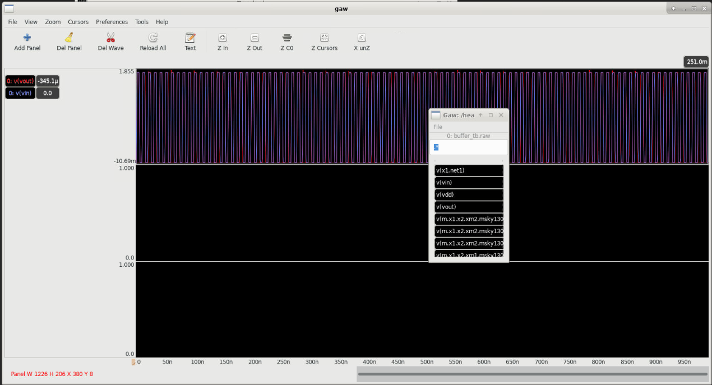Open the Tools menu
712x385 pixels.
pos(142,22)
